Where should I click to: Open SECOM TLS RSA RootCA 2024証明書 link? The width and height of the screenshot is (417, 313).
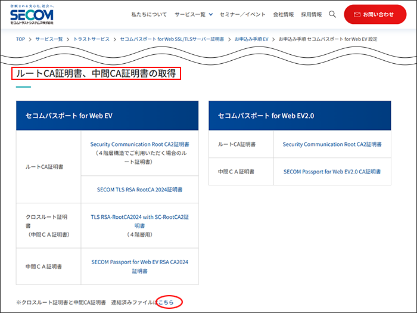pos(139,190)
